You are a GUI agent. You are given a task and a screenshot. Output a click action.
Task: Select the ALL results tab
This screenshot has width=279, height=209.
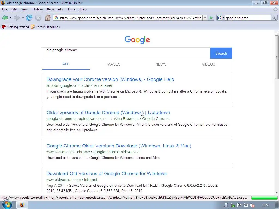coord(66,64)
